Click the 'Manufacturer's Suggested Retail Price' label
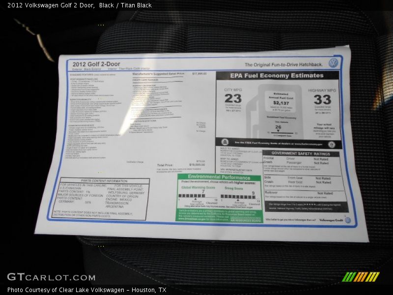This screenshot has width=393, height=295. 158,74
